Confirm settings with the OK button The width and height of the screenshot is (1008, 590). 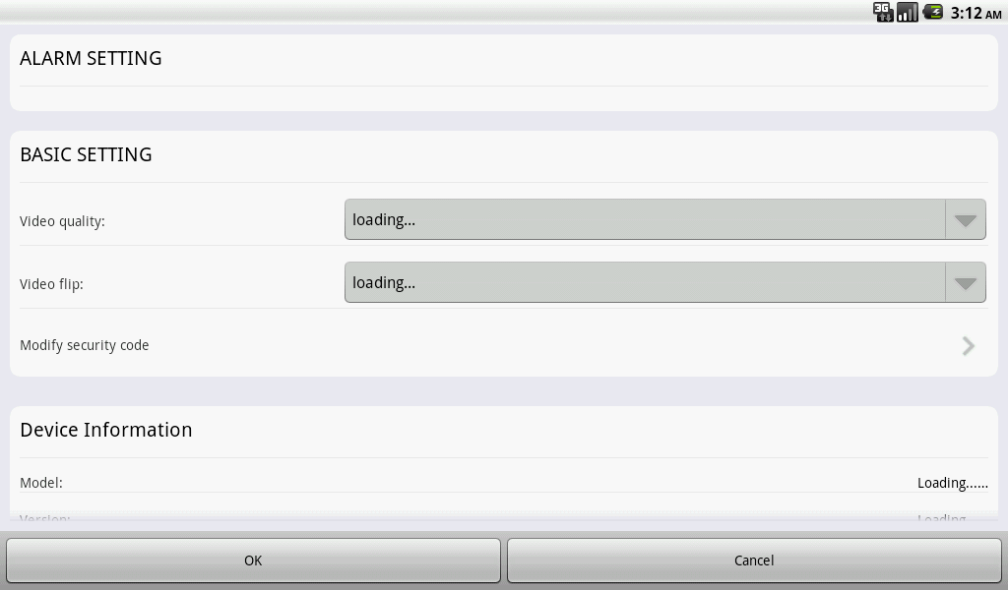tap(253, 560)
